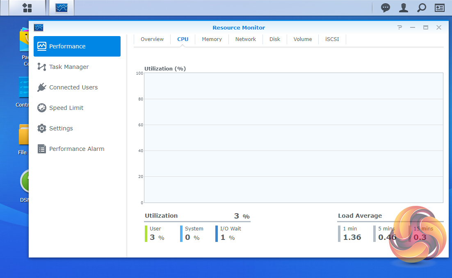This screenshot has height=278, width=452.
Task: Open the DSM Main Menu grid icon
Action: (27, 8)
